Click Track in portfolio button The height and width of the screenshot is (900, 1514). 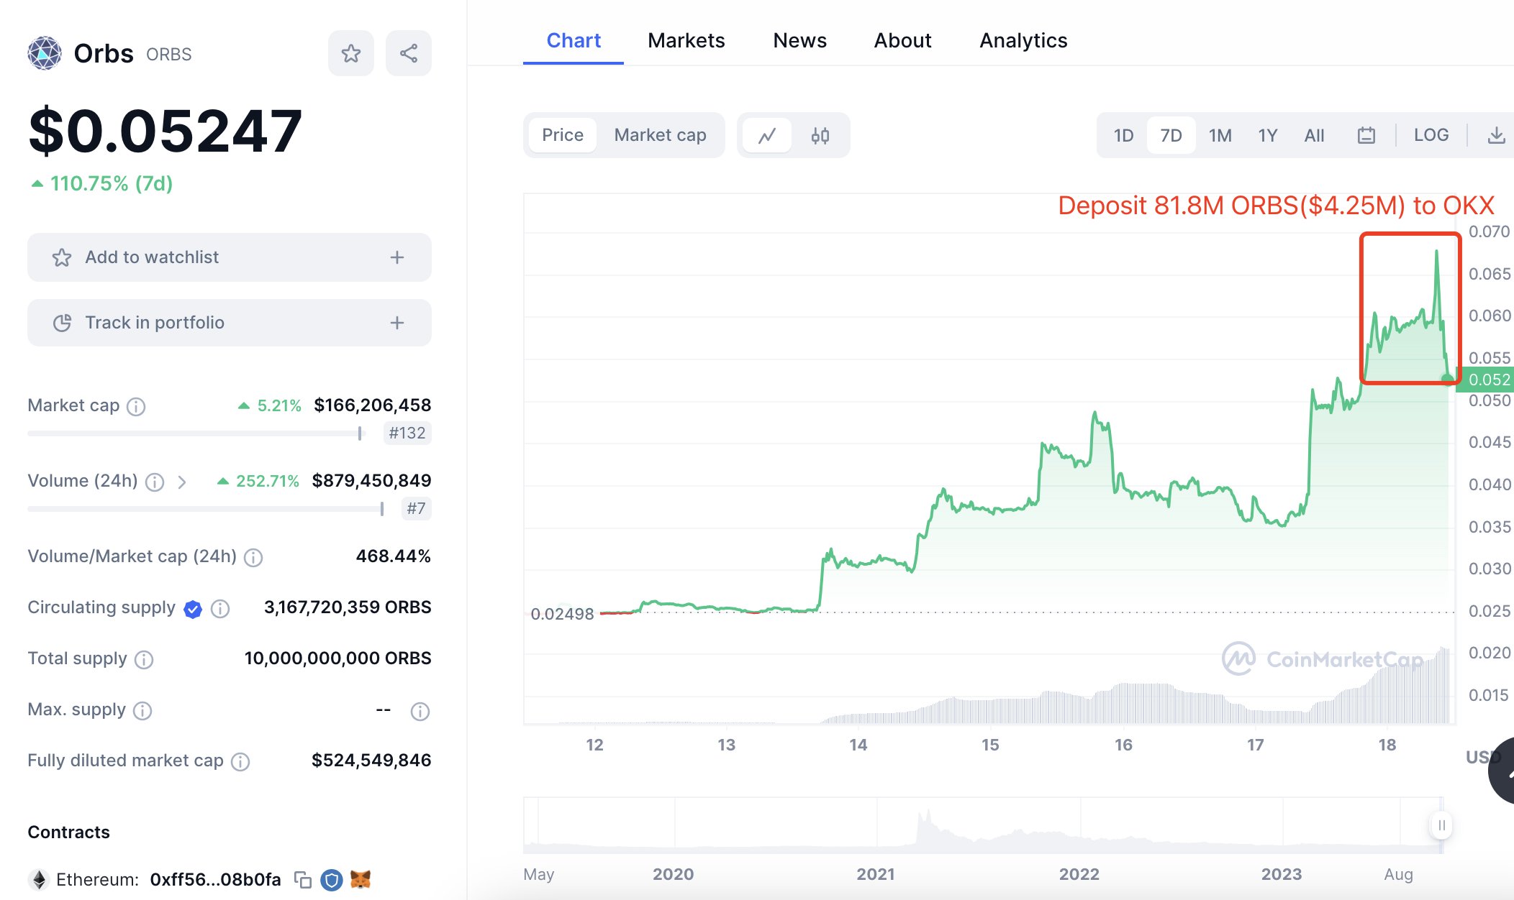(x=230, y=323)
